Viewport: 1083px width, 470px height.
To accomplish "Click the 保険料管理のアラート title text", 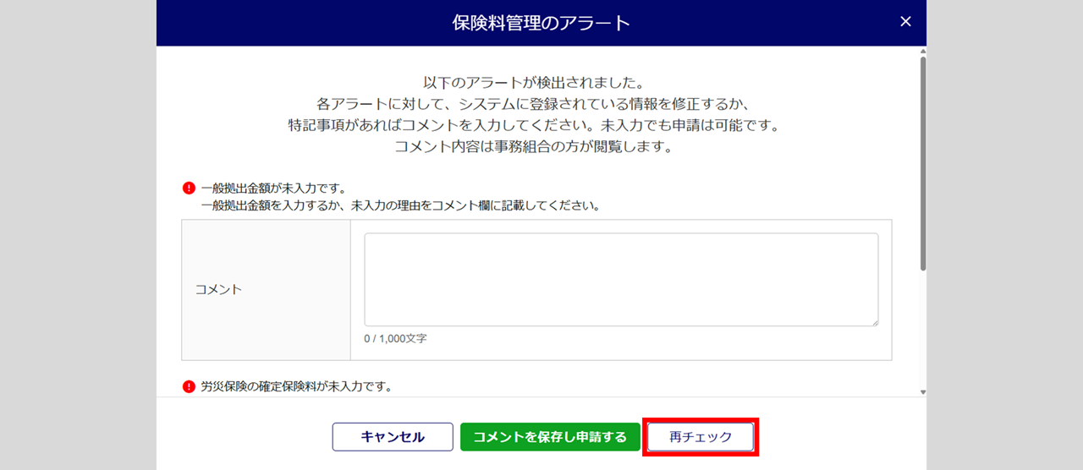I will 541,23.
